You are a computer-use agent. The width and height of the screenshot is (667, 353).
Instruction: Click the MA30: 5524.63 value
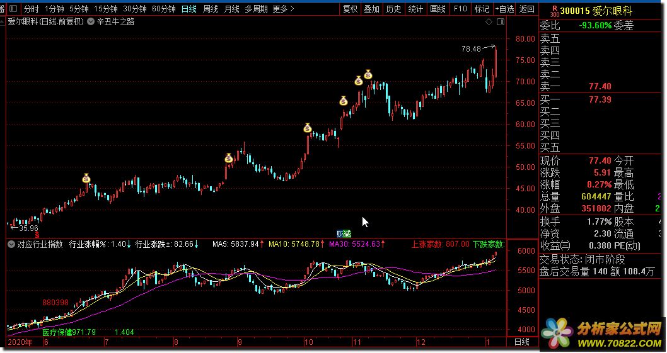pos(354,244)
